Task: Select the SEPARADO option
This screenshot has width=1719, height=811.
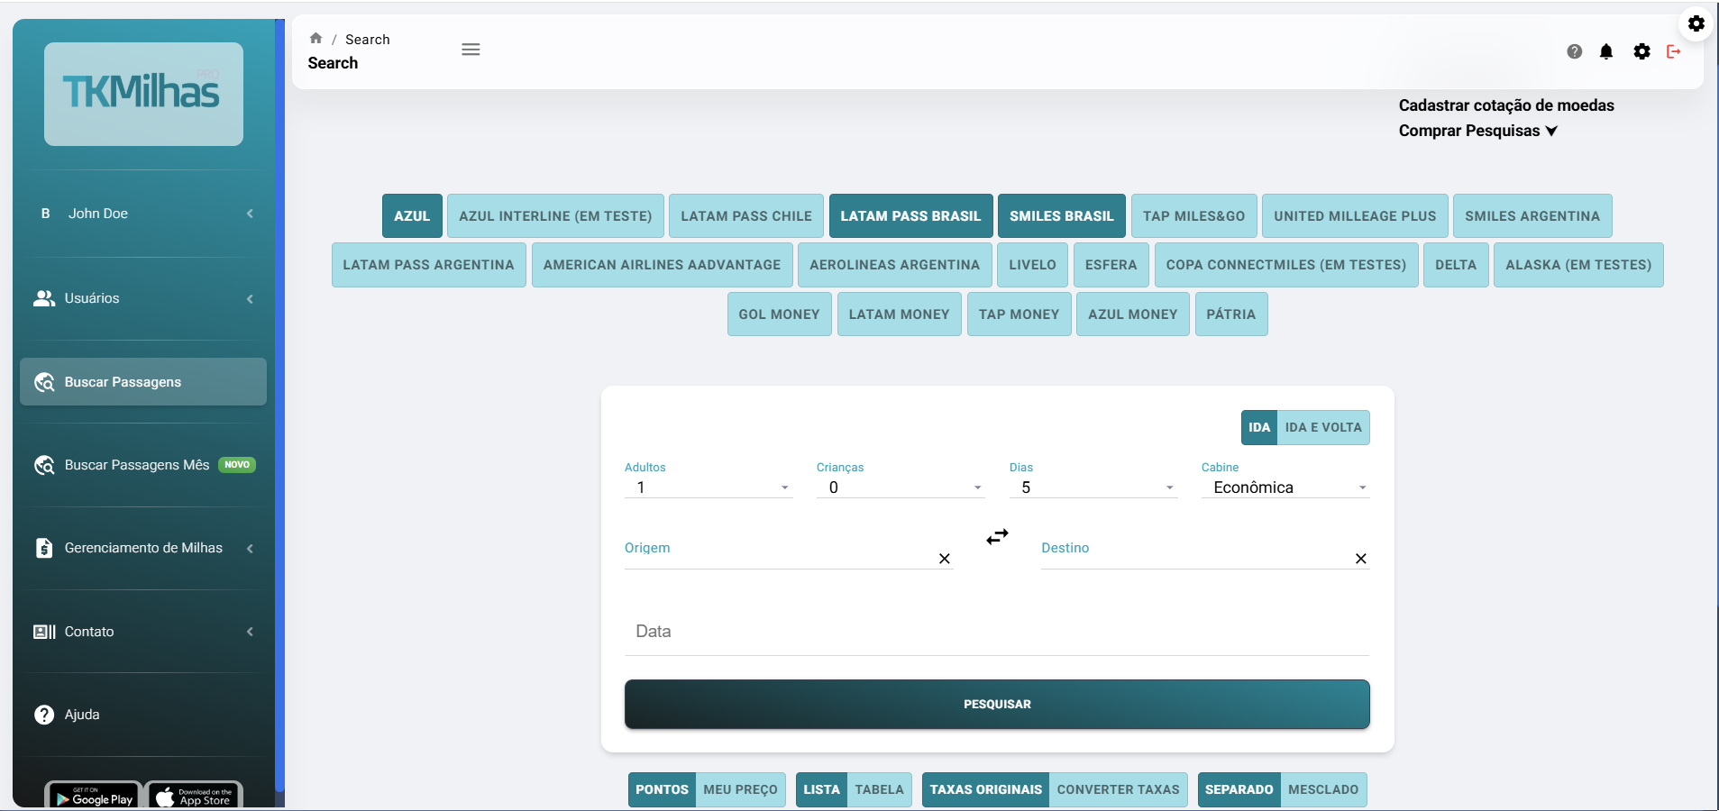Action: (x=1239, y=789)
